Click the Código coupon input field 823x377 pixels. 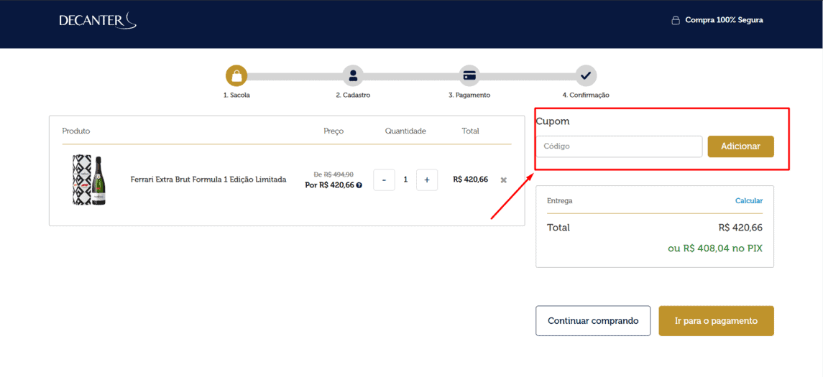[619, 146]
